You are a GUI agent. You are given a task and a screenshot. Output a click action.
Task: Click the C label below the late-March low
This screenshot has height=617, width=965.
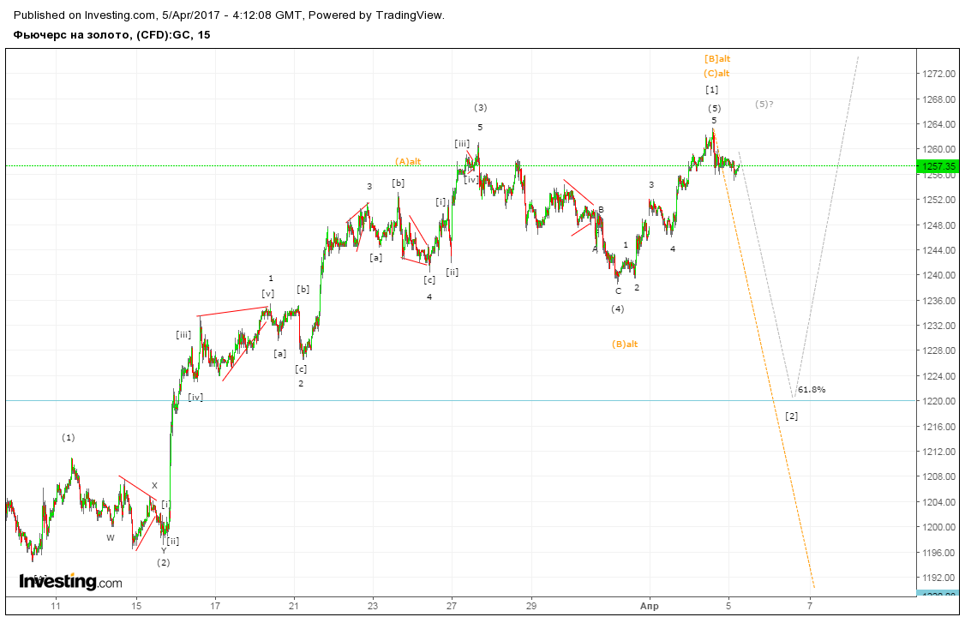(x=619, y=291)
